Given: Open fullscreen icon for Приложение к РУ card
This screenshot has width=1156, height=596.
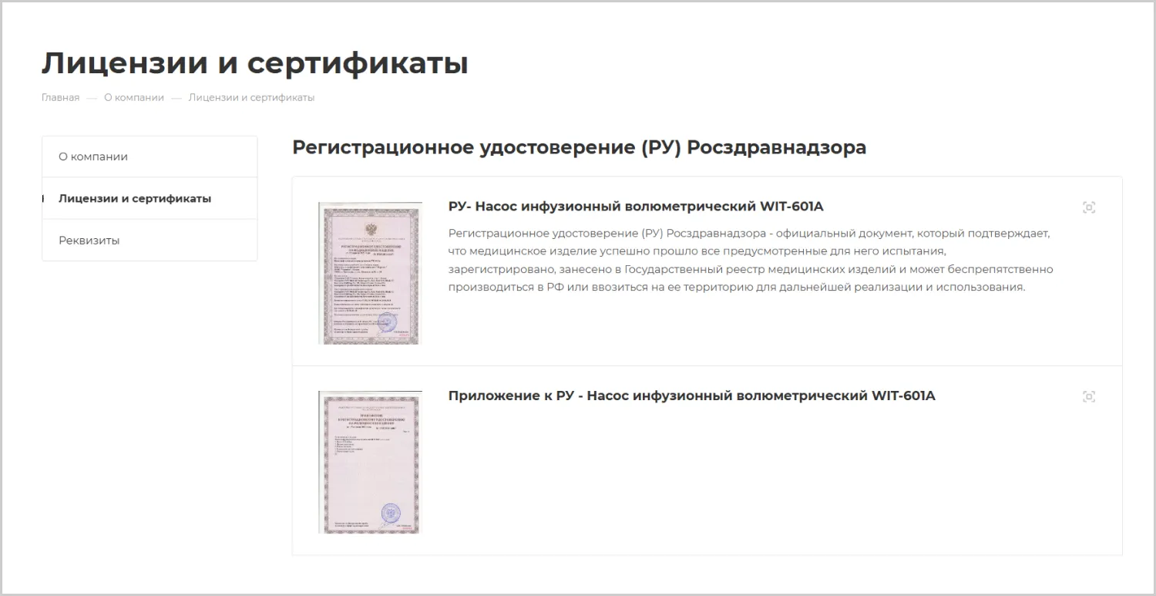Looking at the screenshot, I should (1089, 396).
